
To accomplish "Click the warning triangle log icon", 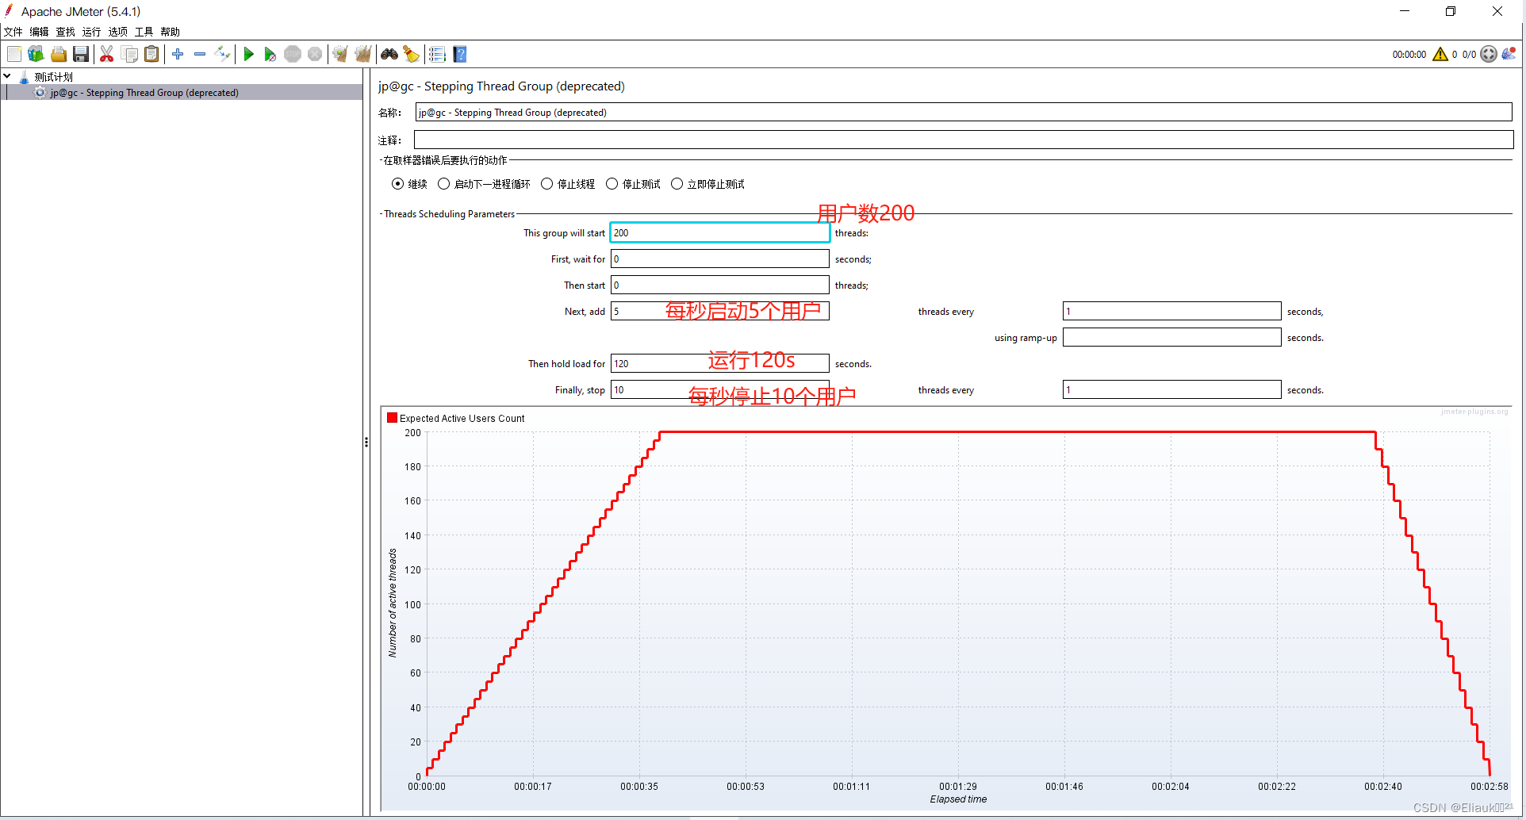I will point(1440,54).
